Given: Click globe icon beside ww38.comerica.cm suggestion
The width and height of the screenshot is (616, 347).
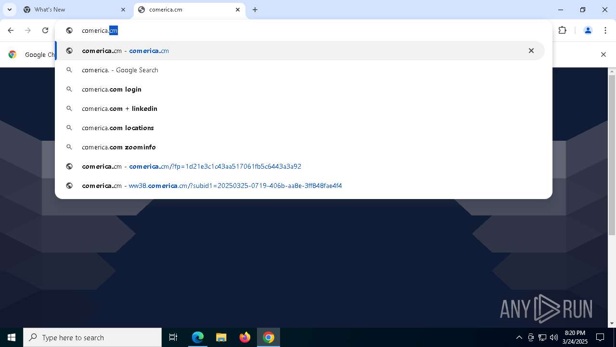Looking at the screenshot, I should point(69,186).
